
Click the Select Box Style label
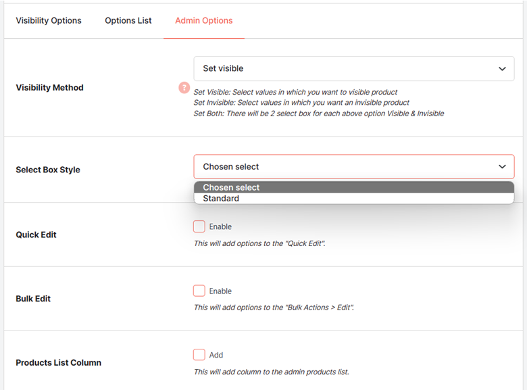click(48, 170)
